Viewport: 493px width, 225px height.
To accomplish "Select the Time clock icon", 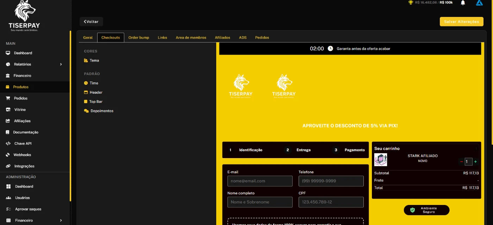I will click(86, 83).
